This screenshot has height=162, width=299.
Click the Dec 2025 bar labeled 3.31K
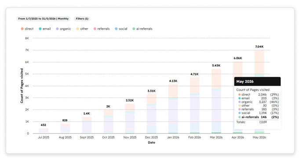[x=151, y=114]
